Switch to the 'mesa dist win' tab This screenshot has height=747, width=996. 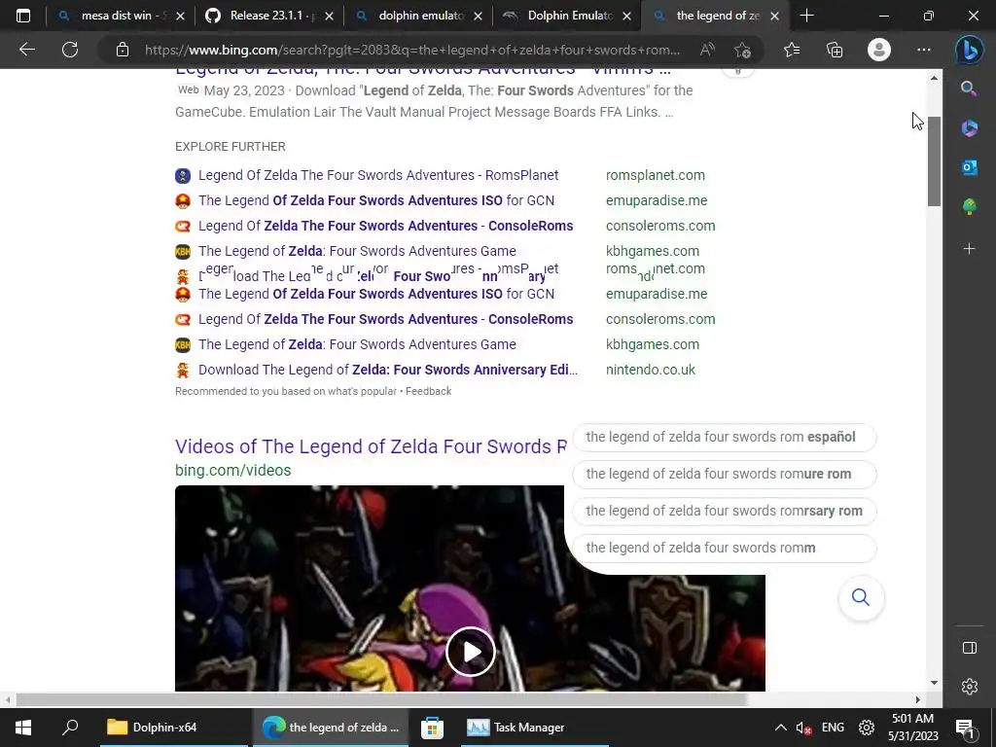[x=120, y=16]
